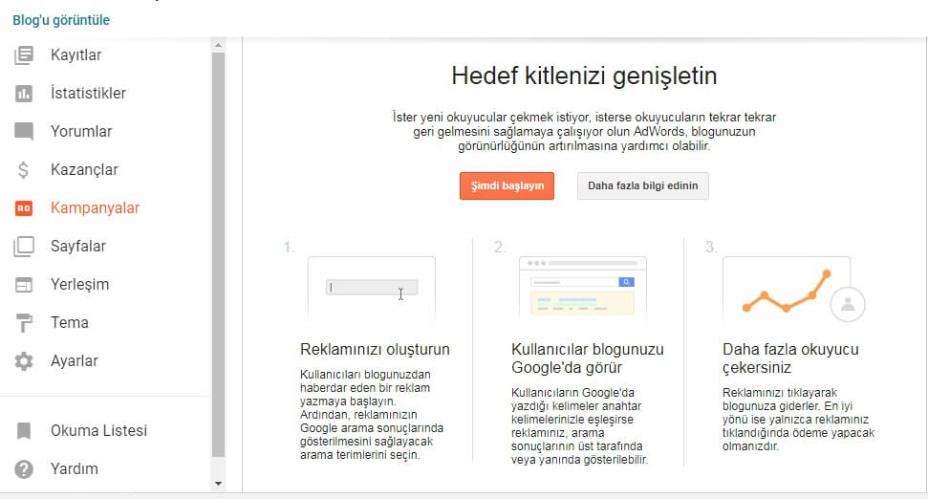Click the ad text box illustration
928x499 pixels.
372,289
